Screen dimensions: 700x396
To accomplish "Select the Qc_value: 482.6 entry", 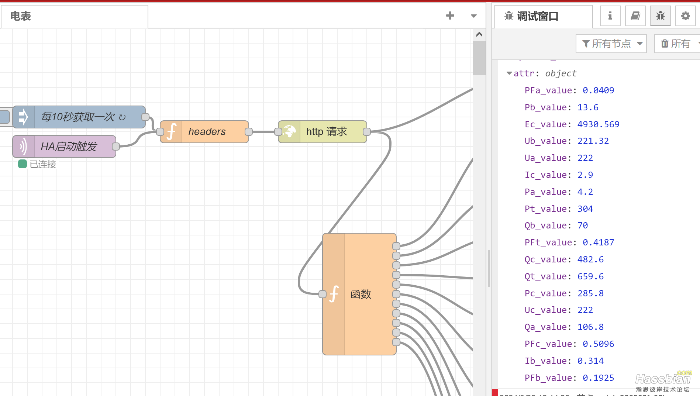I will tap(564, 259).
